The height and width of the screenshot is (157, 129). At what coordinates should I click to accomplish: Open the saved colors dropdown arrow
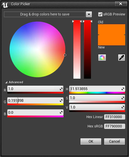tap(89, 14)
